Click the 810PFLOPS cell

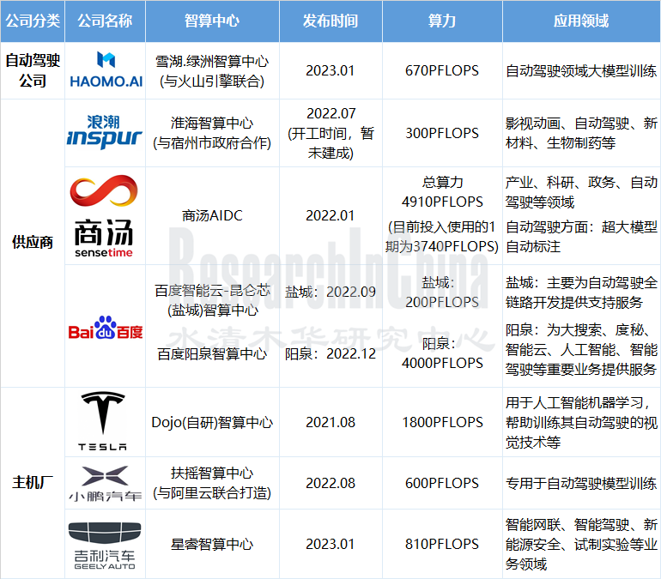click(442, 544)
